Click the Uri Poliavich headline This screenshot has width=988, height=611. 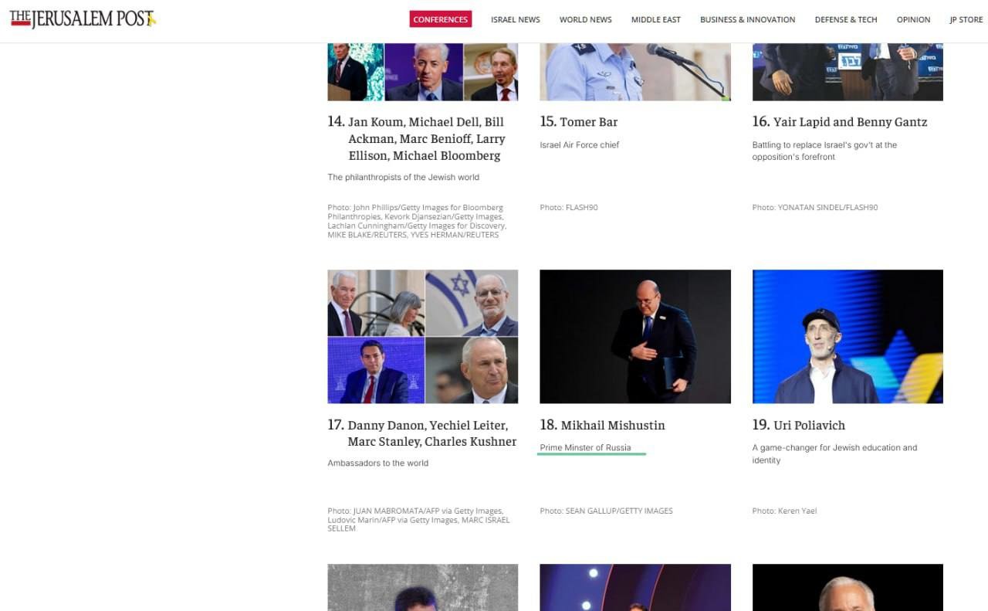click(x=808, y=426)
